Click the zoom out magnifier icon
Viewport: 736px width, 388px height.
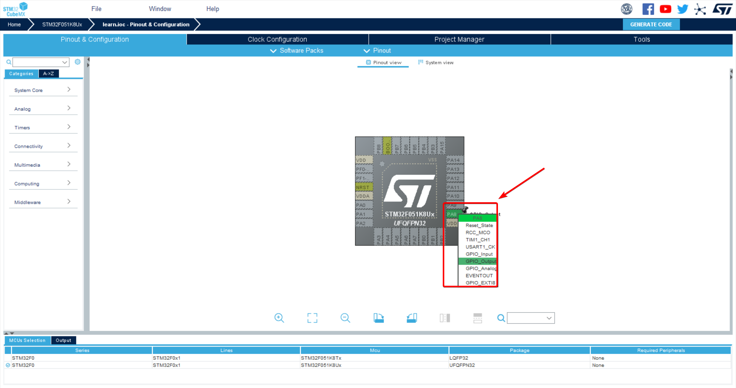click(345, 318)
